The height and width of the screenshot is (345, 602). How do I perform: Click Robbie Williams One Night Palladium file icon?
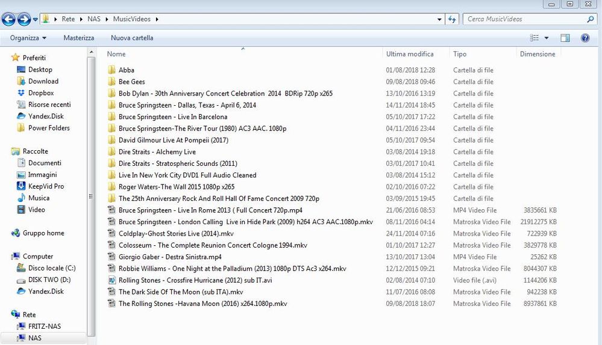(x=111, y=269)
